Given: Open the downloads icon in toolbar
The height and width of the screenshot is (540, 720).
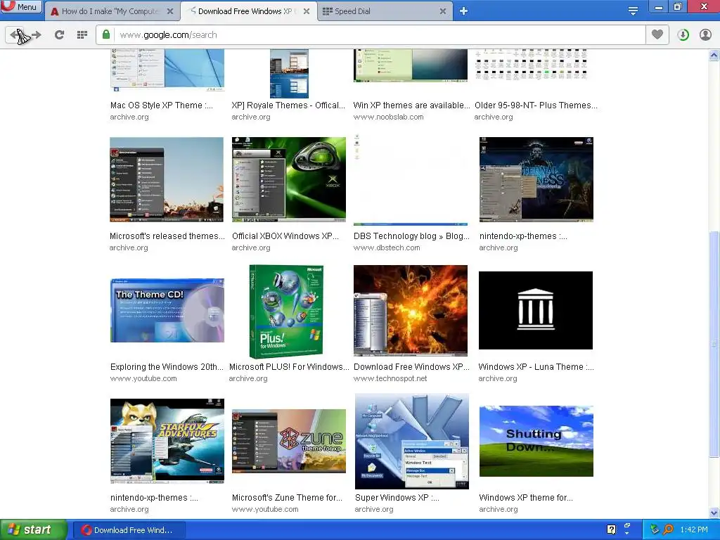Looking at the screenshot, I should click(x=683, y=35).
